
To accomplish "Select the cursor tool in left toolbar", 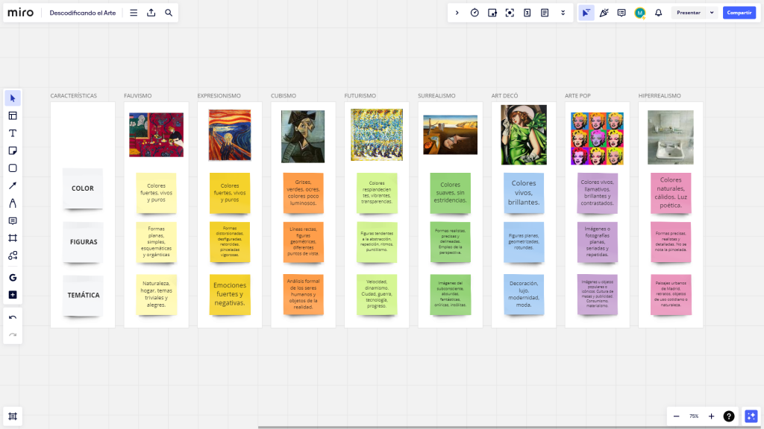I will (x=13, y=98).
